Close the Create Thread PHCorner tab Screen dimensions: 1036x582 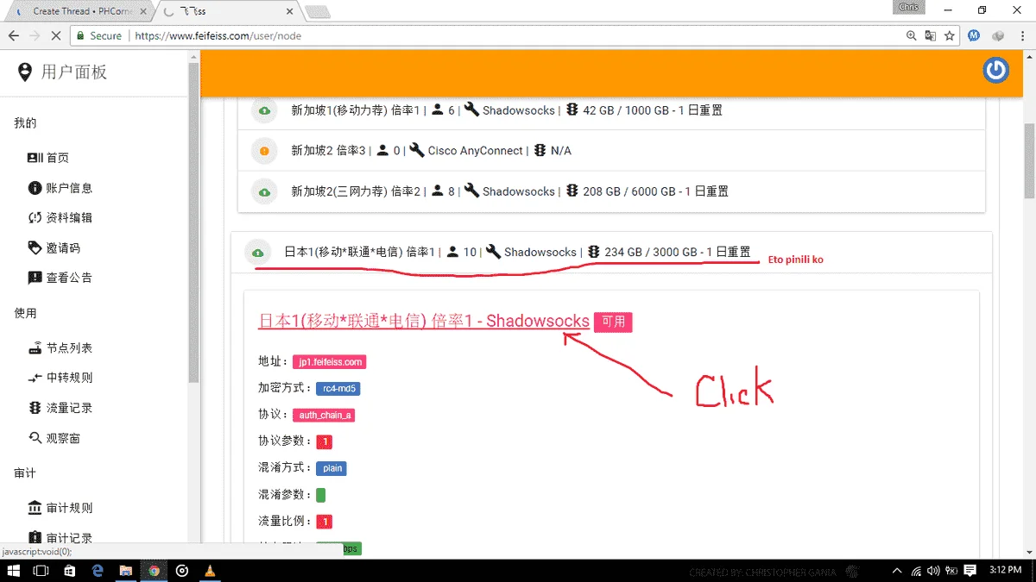pyautogui.click(x=143, y=12)
